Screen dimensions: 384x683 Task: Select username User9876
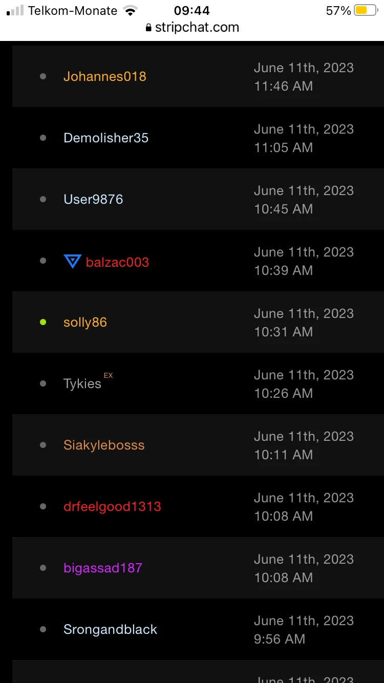point(93,199)
